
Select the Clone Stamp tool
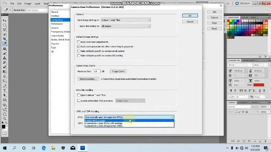coord(5,58)
